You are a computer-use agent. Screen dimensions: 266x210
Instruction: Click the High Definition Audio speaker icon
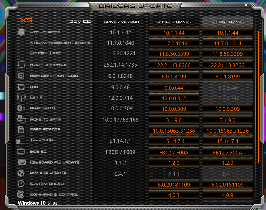21,76
